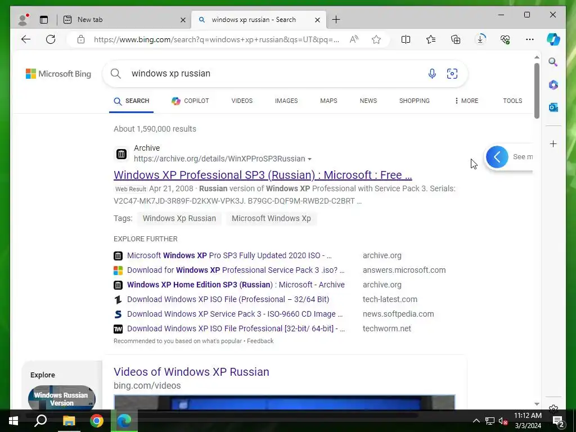The image size is (576, 432).
Task: Open File Explorer from taskbar
Action: click(x=69, y=421)
